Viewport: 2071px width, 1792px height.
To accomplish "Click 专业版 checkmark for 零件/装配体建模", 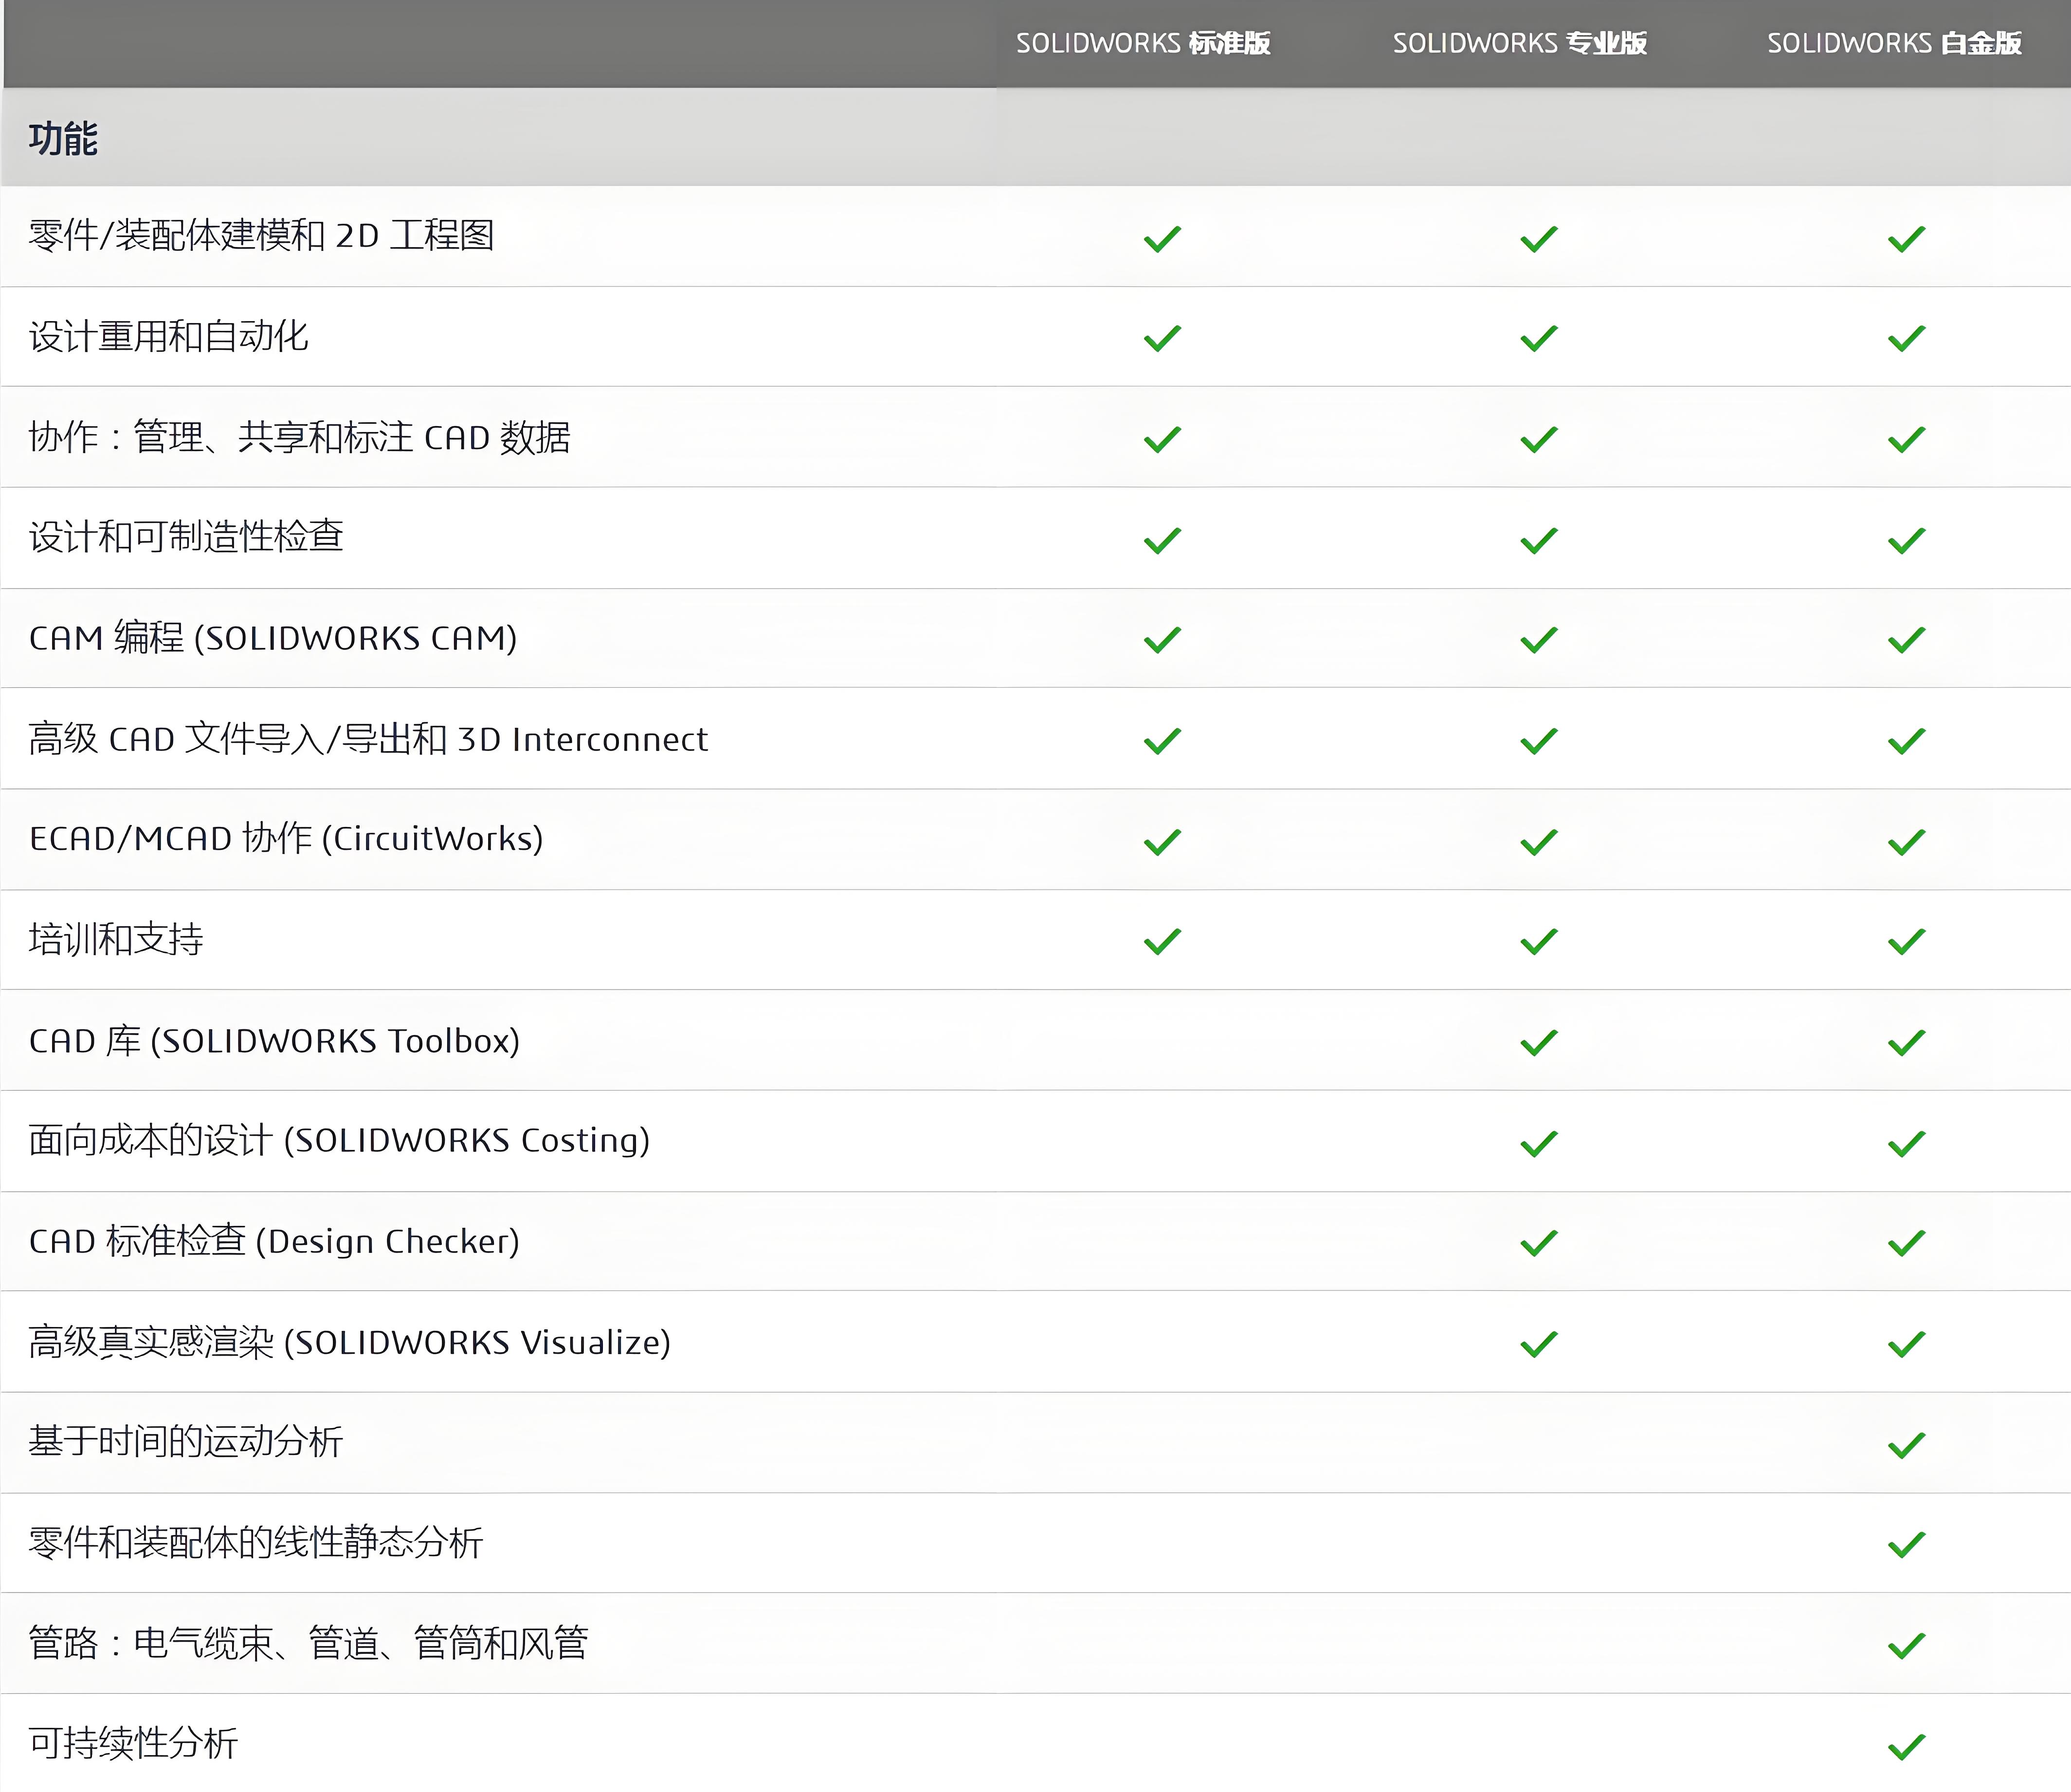I will click(1539, 239).
